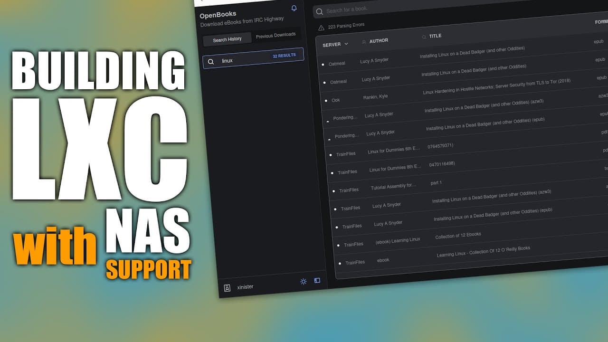Switch to the Search History tab
The height and width of the screenshot is (342, 608).
point(227,39)
